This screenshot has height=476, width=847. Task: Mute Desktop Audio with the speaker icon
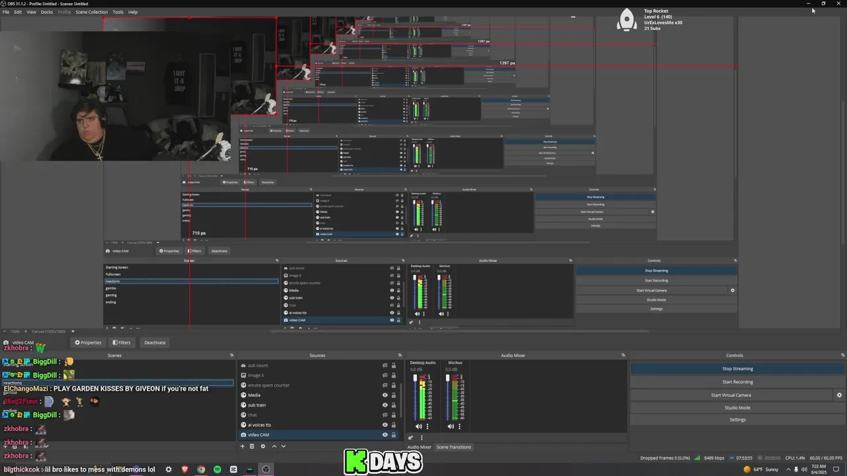coord(418,426)
